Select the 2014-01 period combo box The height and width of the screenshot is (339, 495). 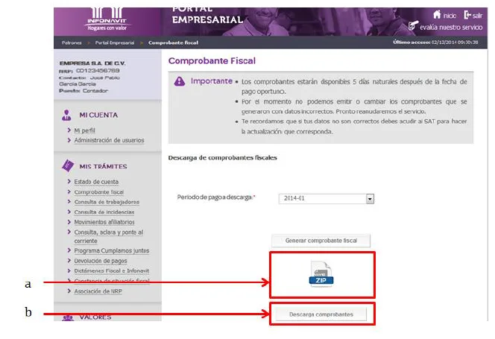(326, 198)
